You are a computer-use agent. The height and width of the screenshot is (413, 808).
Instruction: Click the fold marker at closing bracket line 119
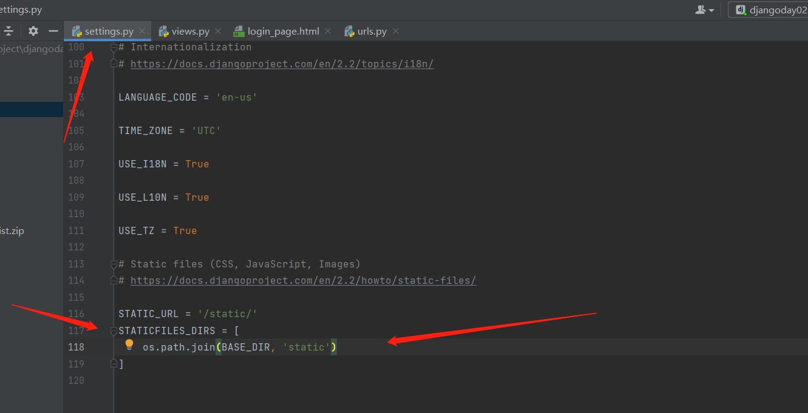(x=114, y=363)
